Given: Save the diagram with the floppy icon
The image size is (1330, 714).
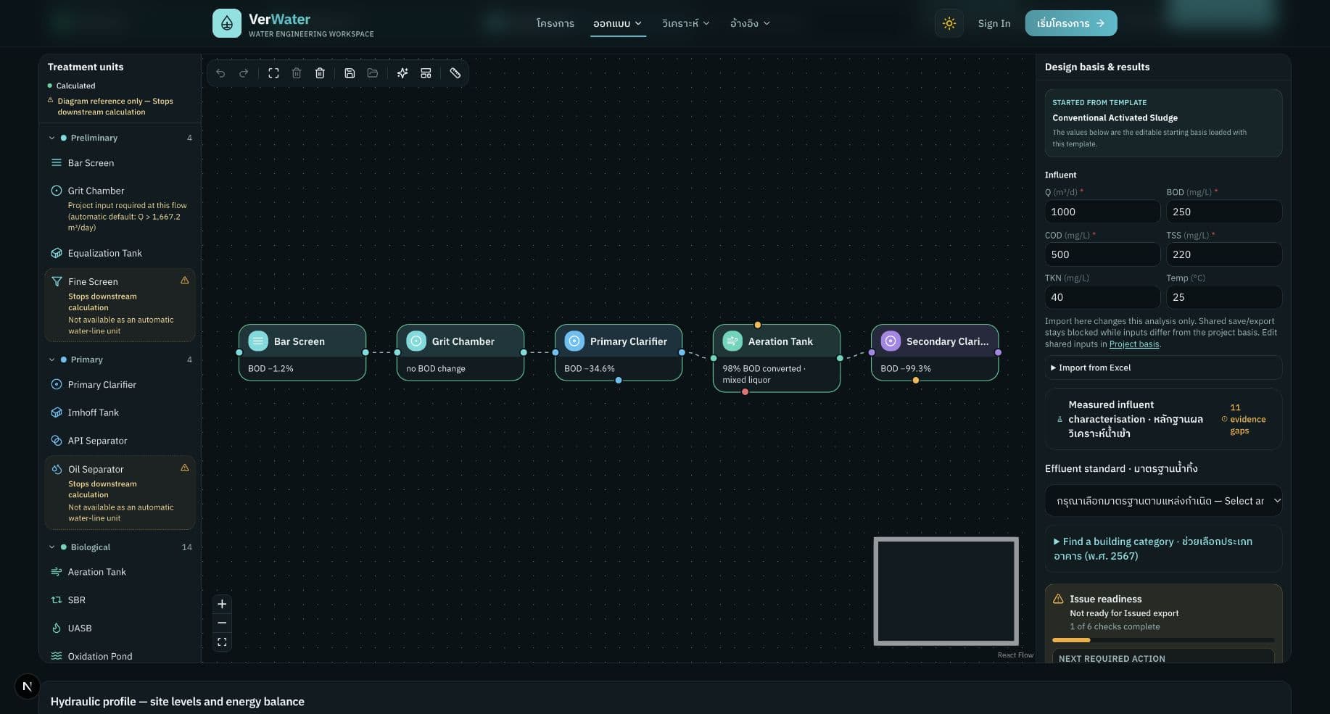Looking at the screenshot, I should [x=350, y=73].
